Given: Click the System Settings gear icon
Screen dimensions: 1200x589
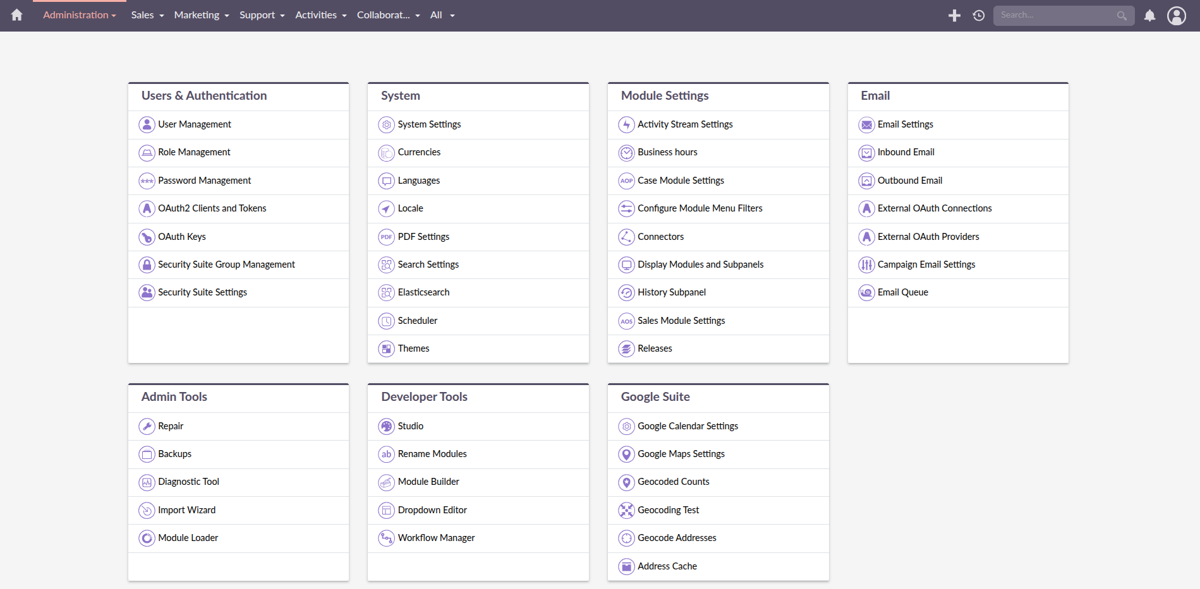Looking at the screenshot, I should pos(386,124).
